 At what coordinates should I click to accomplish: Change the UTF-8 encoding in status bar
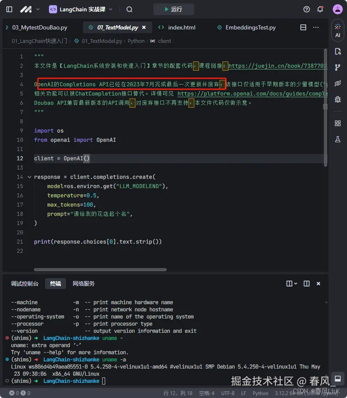228,393
